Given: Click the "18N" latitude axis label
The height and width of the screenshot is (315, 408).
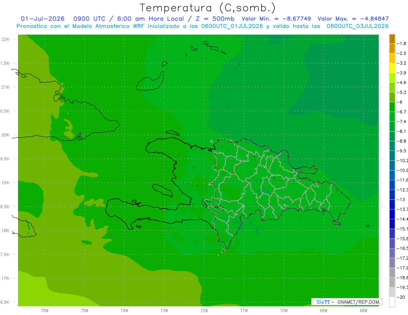Looking at the screenshot, I should (x=6, y=230).
